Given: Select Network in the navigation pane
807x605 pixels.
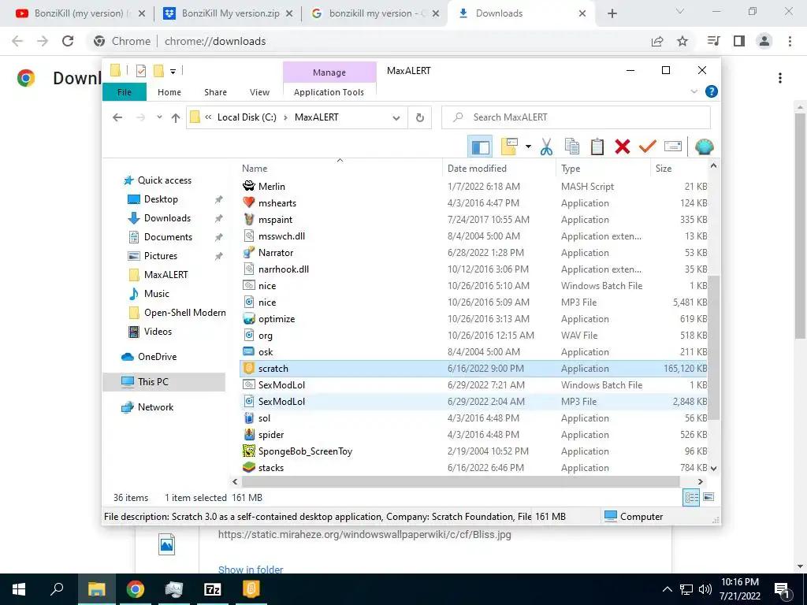Looking at the screenshot, I should (155, 407).
